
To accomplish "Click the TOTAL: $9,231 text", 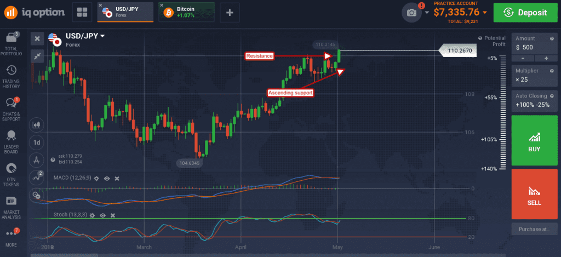I will point(461,22).
